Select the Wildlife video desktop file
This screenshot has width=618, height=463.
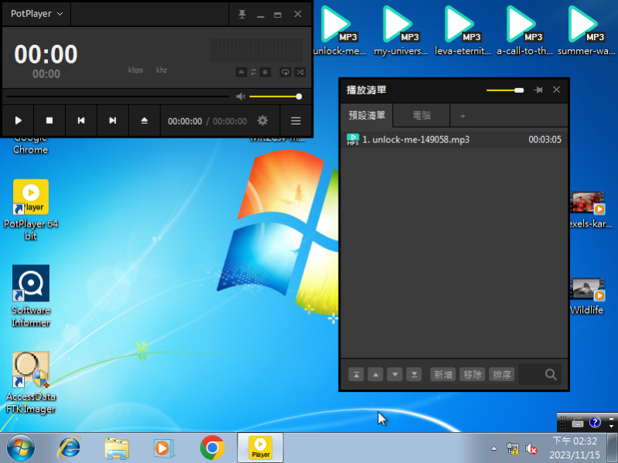(587, 296)
